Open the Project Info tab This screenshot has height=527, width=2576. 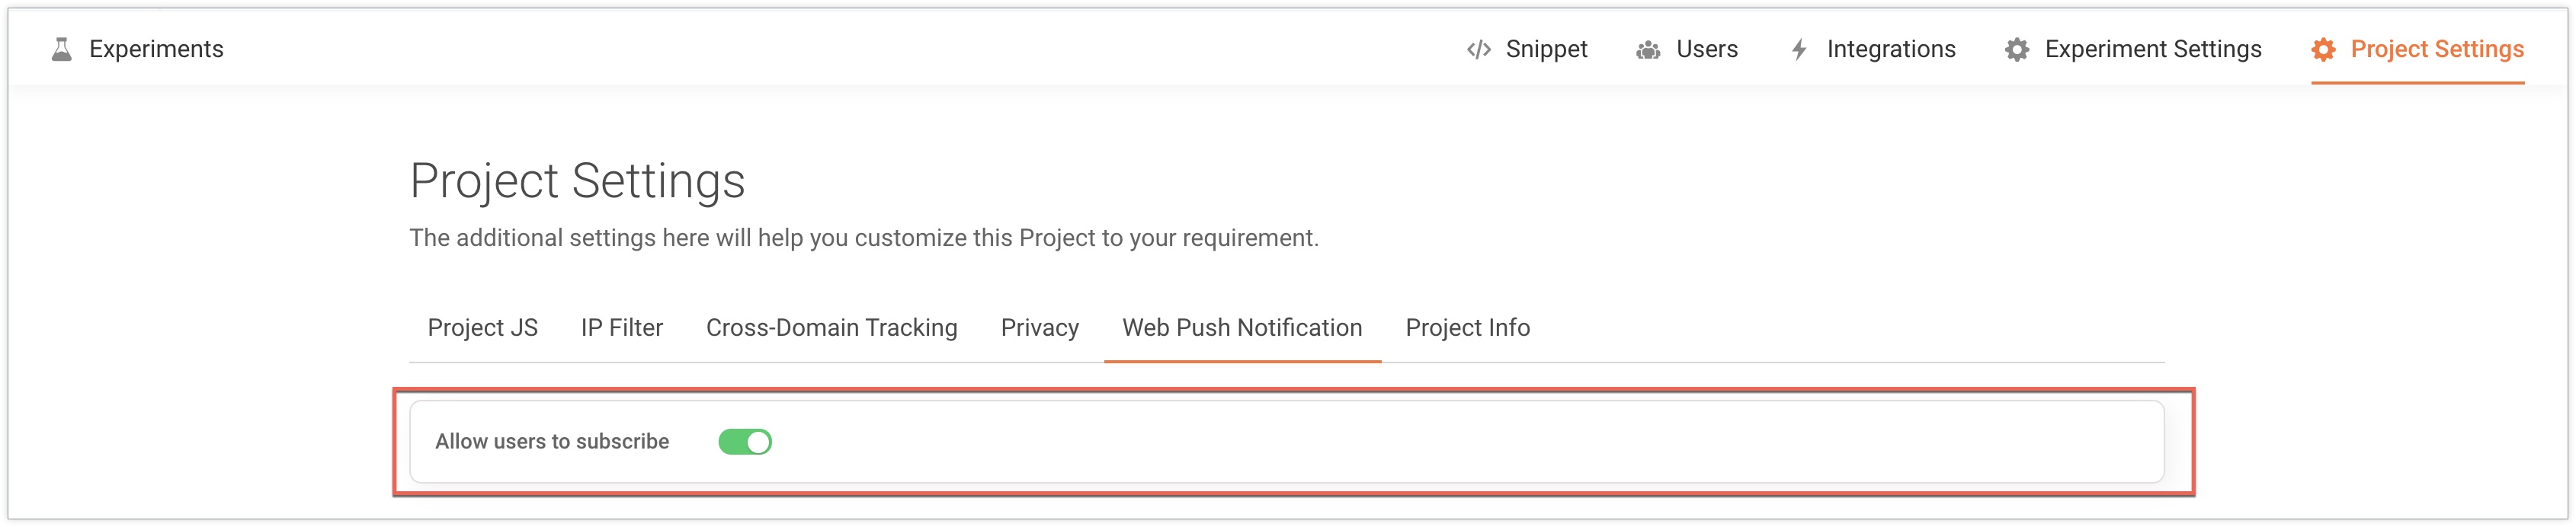[x=1467, y=327]
